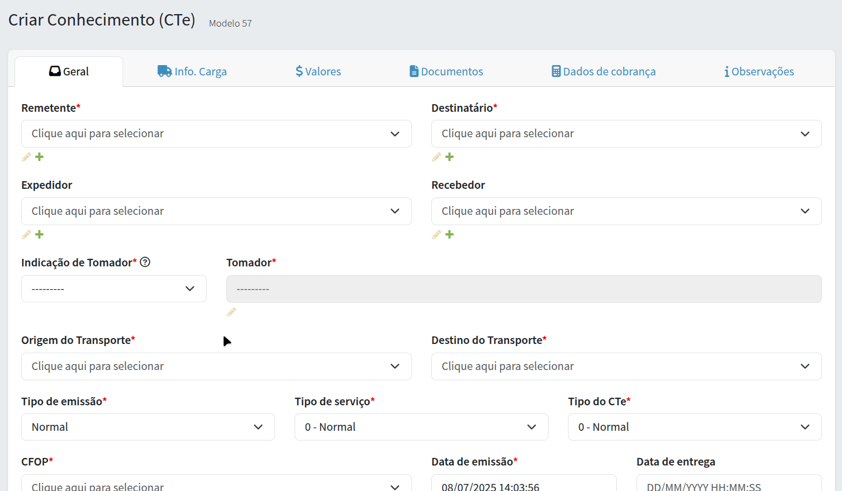Open the Tipo de serviço dropdown
The height and width of the screenshot is (491, 842).
(x=421, y=427)
